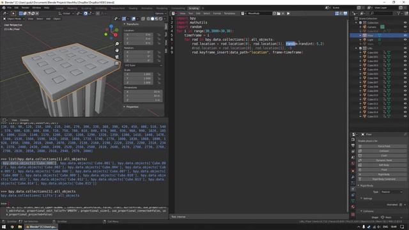
Task: Collapse the Lifts collection in Outliner
Action: click(x=357, y=49)
